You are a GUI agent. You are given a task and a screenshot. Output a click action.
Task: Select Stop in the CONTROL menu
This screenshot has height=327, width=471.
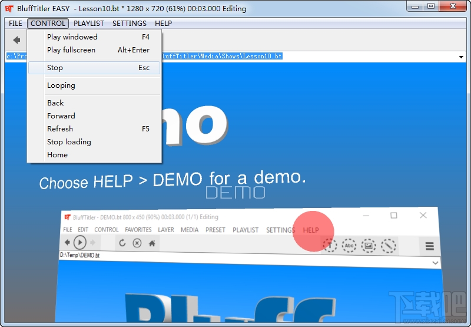pyautogui.click(x=94, y=68)
